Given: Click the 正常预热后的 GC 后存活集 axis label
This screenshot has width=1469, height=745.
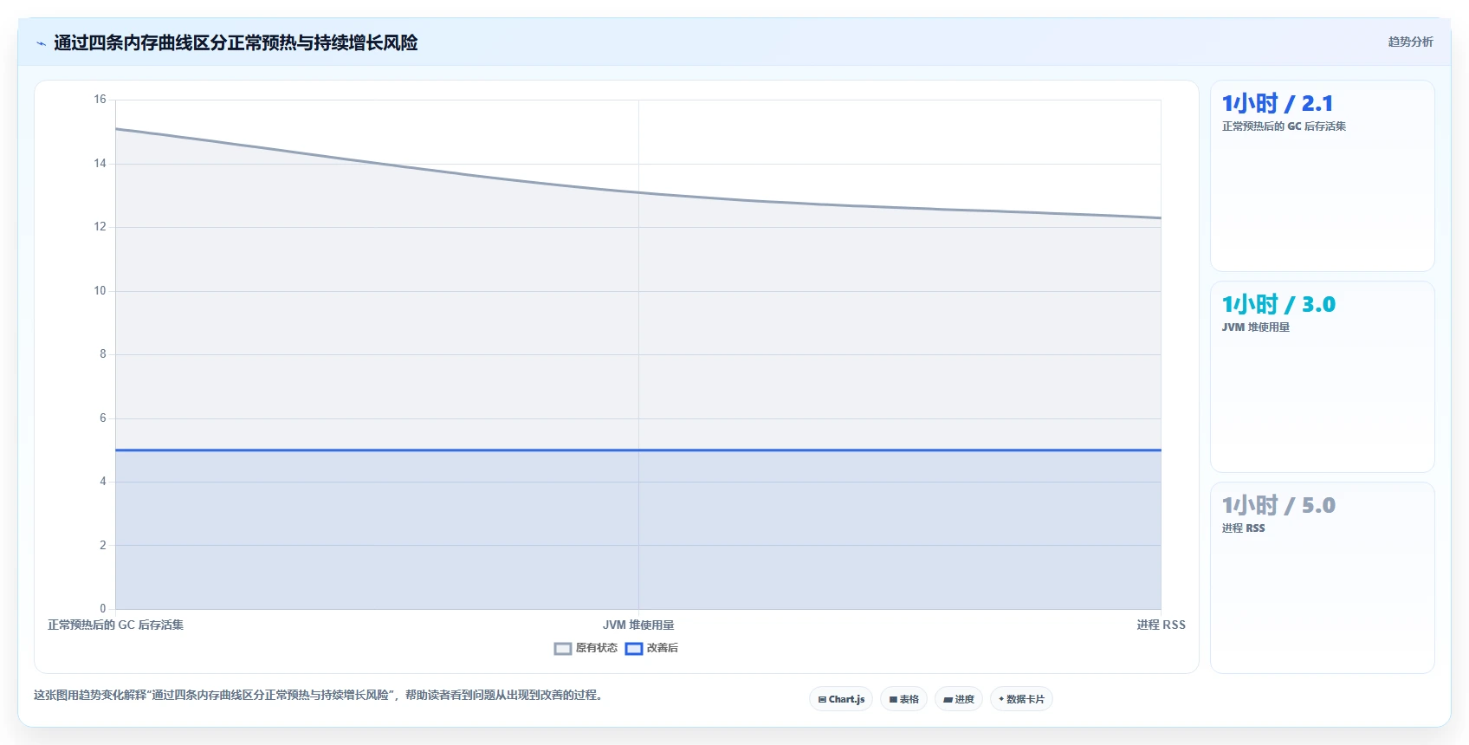Looking at the screenshot, I should click(x=115, y=625).
